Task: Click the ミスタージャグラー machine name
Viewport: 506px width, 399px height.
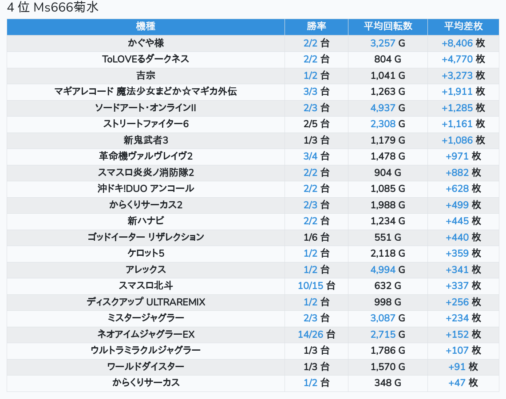Action: [x=146, y=318]
